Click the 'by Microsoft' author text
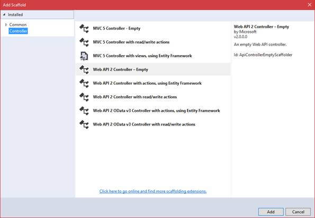The image size is (315, 218). click(x=245, y=32)
